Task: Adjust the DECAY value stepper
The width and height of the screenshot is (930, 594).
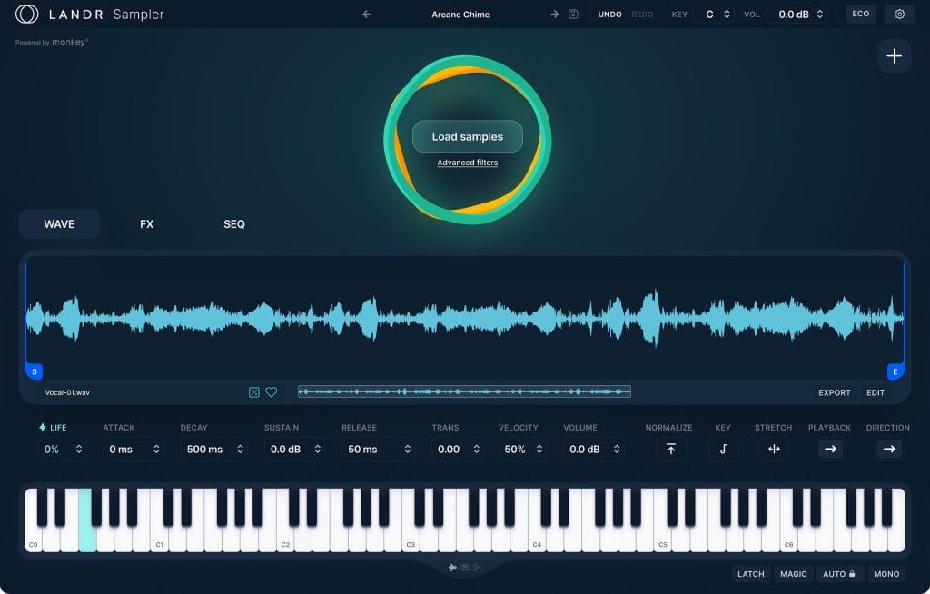Action: (x=242, y=449)
